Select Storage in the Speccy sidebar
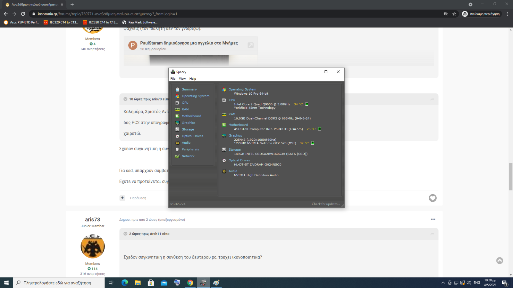 (188, 130)
